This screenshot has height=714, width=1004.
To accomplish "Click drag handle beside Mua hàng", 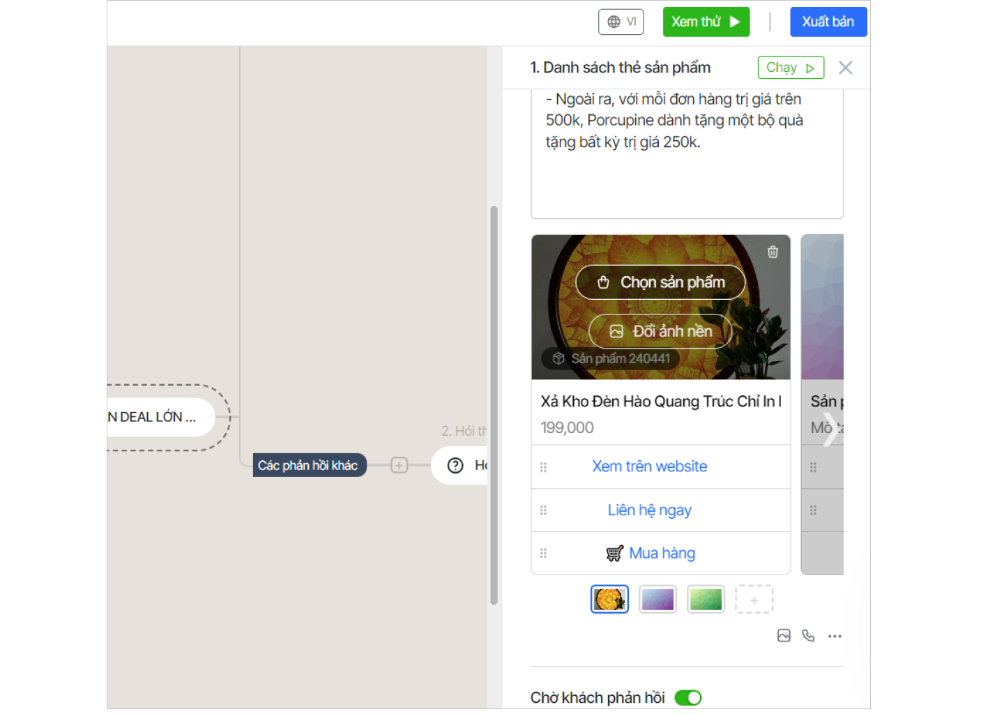I will [543, 554].
